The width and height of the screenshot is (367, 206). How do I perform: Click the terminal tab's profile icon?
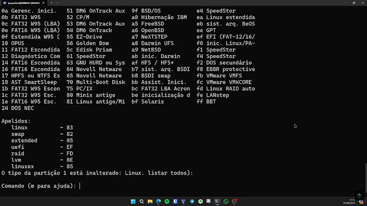pyautogui.click(x=5, y=3)
